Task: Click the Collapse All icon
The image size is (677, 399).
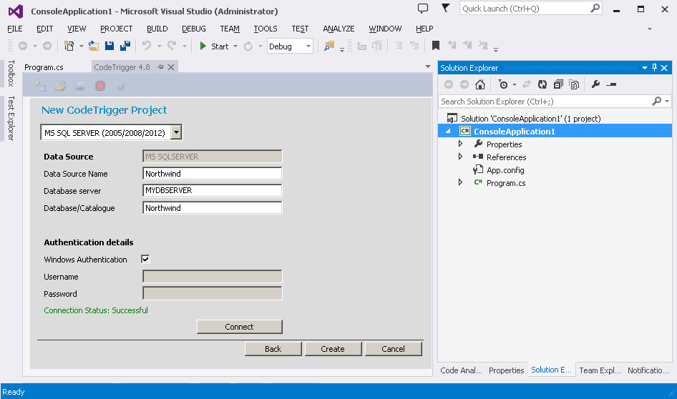Action: click(x=558, y=84)
